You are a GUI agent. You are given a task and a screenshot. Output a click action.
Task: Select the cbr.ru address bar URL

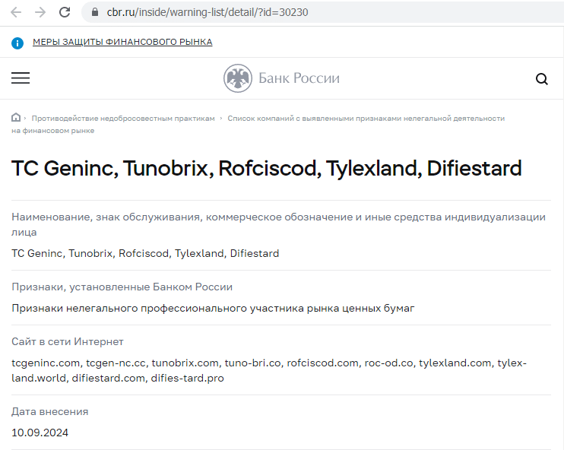[208, 12]
